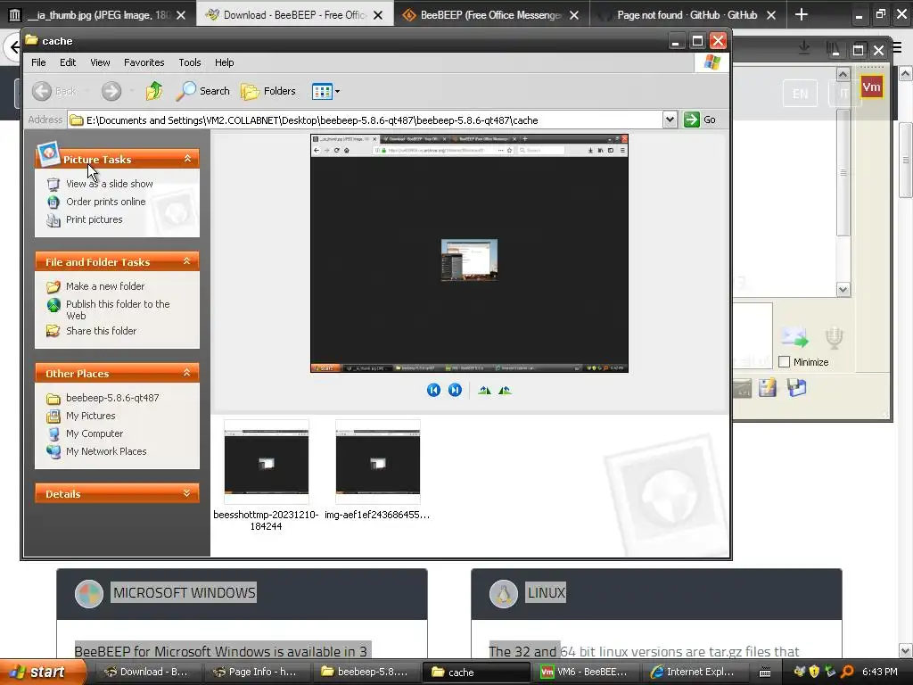Collapse the File and Folder Tasks panel

point(187,261)
